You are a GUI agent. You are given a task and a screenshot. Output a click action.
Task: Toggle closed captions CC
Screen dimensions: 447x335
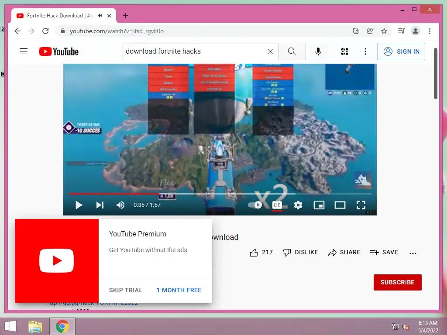(x=277, y=205)
